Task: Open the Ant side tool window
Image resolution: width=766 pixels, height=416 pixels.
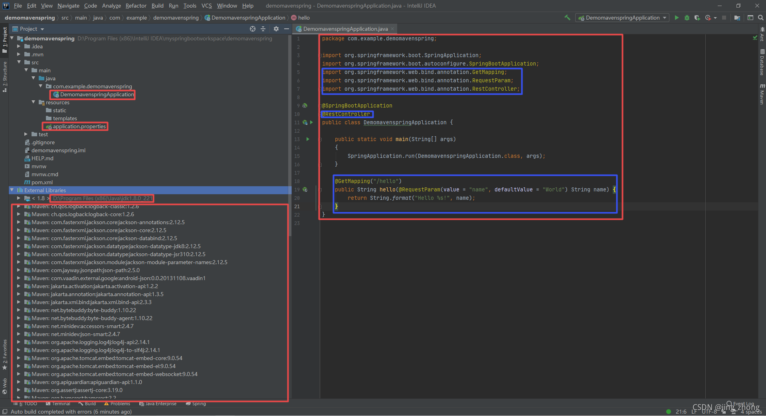Action: point(762,34)
